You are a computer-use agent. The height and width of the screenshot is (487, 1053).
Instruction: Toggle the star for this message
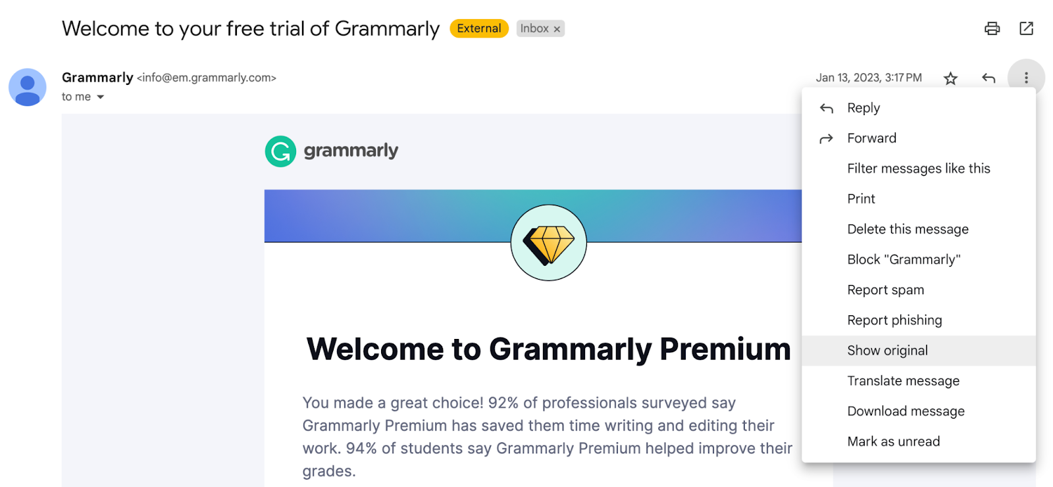point(950,78)
